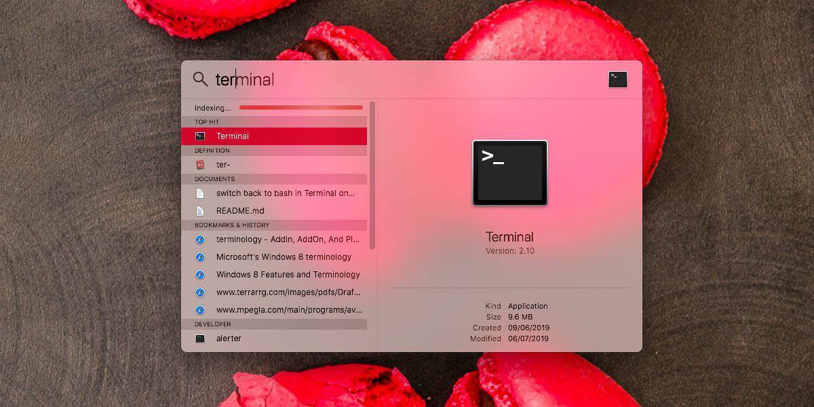Viewport: 814px width, 407px height.
Task: Click Safari icon beside www.mpegla.com
Action: 200,310
